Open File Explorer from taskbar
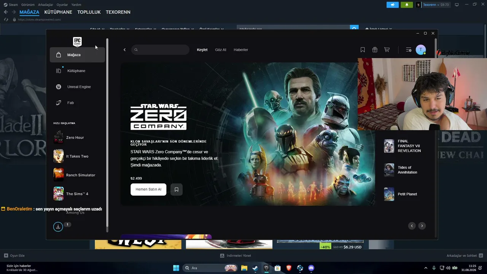This screenshot has width=487, height=274. point(244,268)
